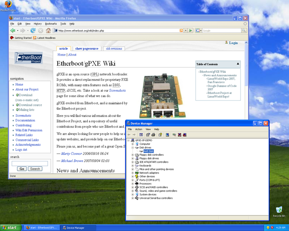
Task: Click Google Summer of Code 2007 contents link
Action: [x=222, y=88]
